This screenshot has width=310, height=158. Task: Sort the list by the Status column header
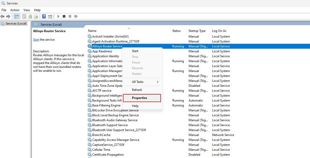(179, 31)
